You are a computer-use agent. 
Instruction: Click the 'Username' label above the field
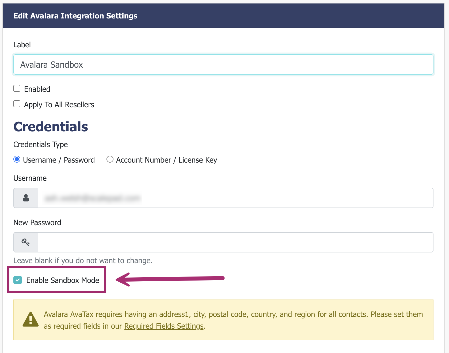click(30, 178)
